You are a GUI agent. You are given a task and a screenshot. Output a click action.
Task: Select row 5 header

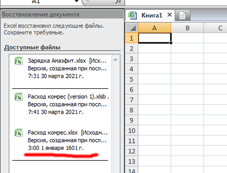(131, 80)
